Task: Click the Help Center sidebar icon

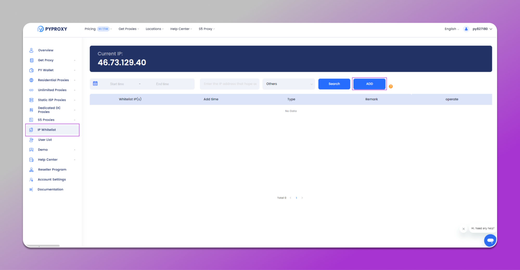Action: (x=31, y=160)
